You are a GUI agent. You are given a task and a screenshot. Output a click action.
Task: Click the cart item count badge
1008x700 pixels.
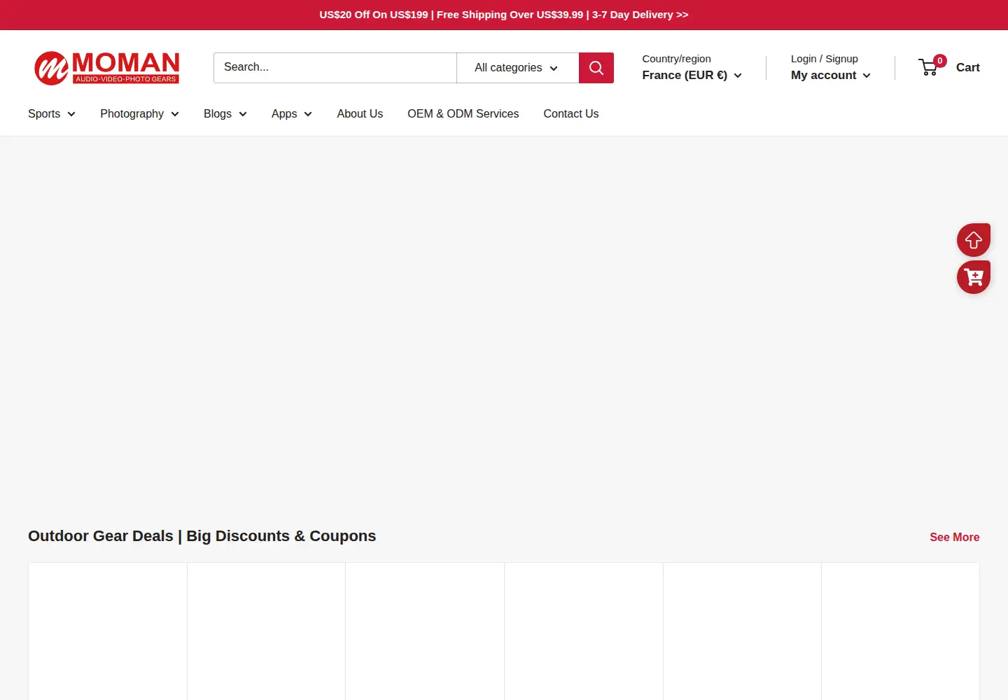[x=940, y=61]
